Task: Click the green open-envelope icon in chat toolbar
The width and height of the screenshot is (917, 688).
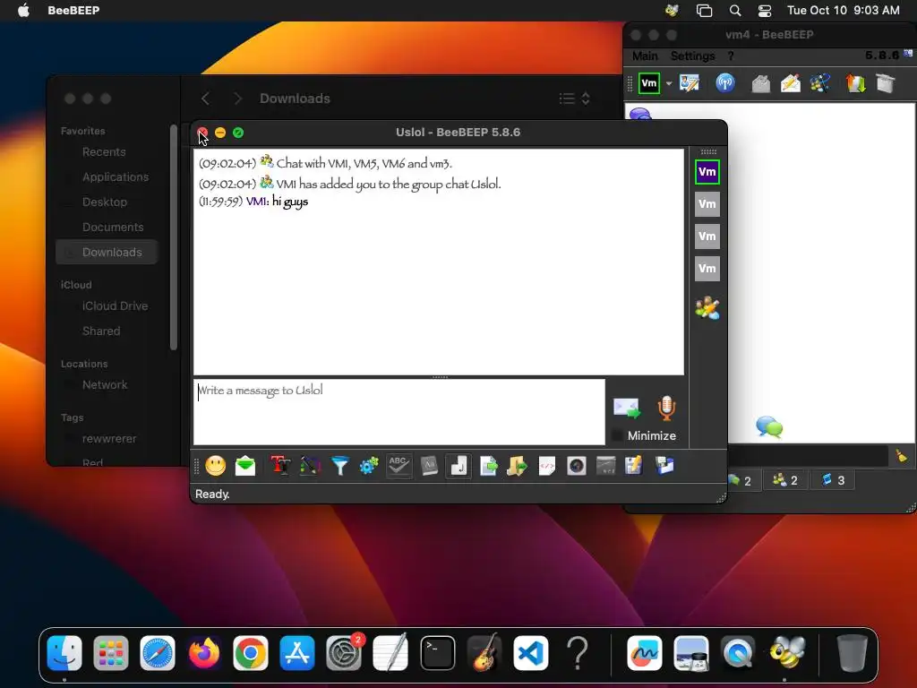Action: point(245,466)
